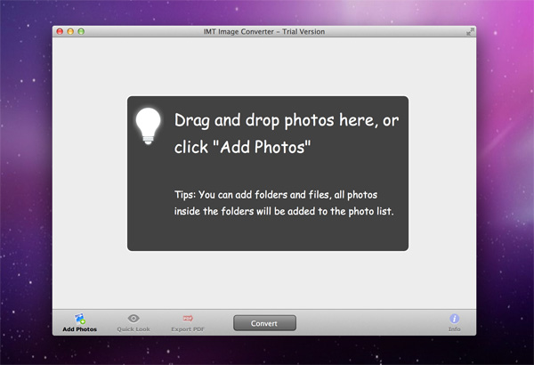The width and height of the screenshot is (534, 365).
Task: Close the IMT Image Converter window
Action: point(60,31)
